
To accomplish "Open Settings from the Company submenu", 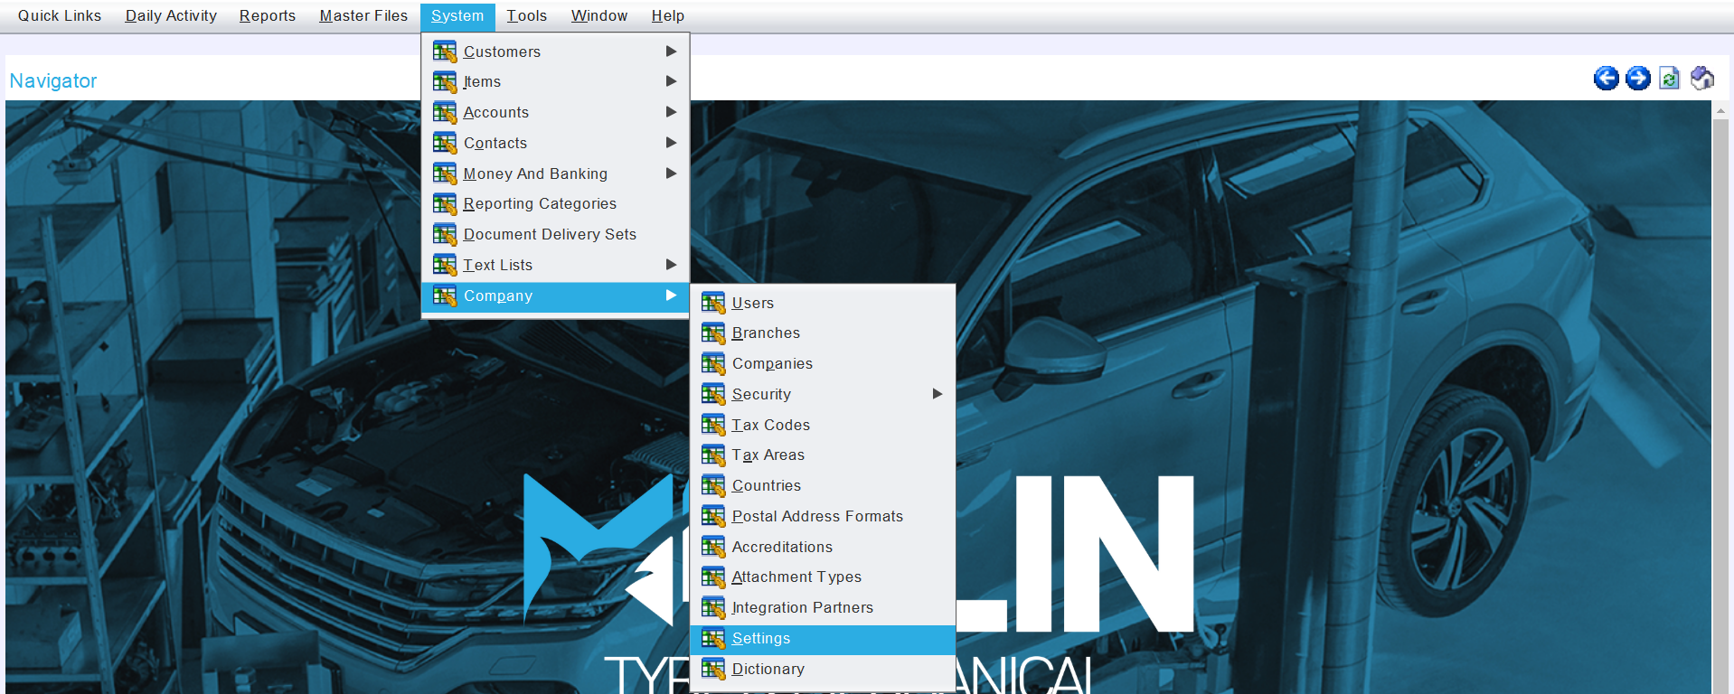I will pyautogui.click(x=823, y=639).
